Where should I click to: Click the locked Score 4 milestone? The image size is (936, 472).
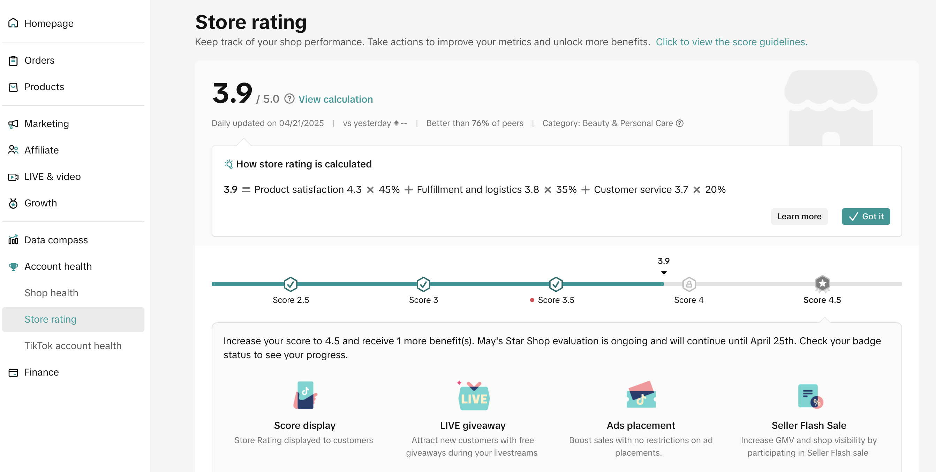(689, 284)
